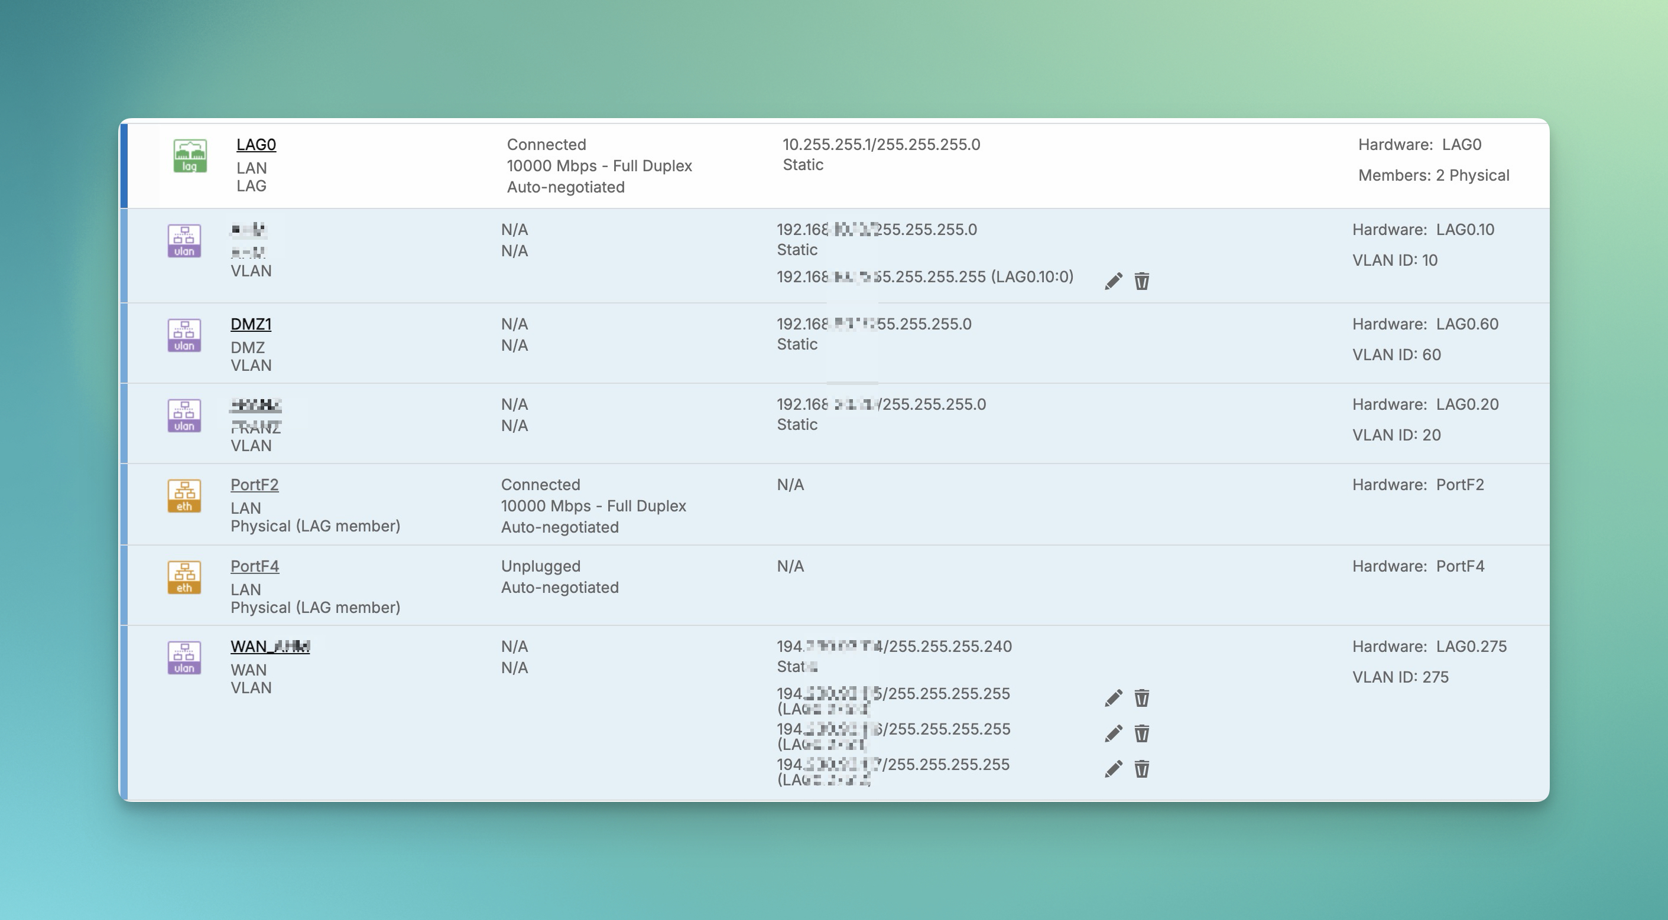The width and height of the screenshot is (1668, 920).
Task: Click the 'VLAN ID: 275' label
Action: (1401, 677)
